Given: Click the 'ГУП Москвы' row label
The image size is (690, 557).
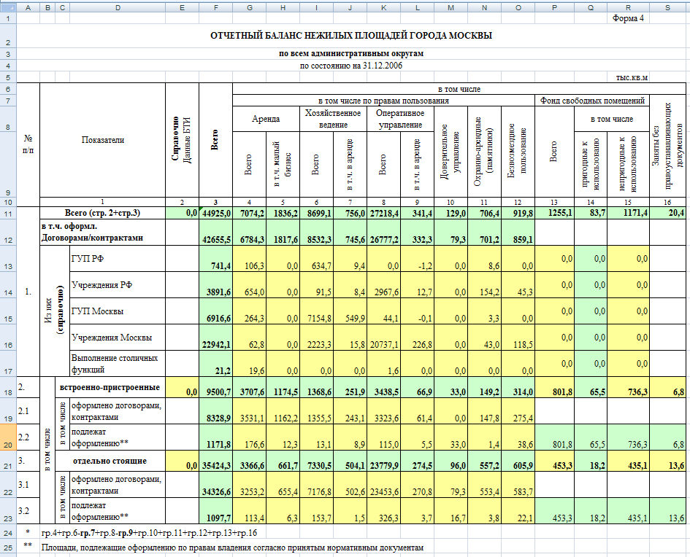Looking at the screenshot, I should pyautogui.click(x=118, y=311).
